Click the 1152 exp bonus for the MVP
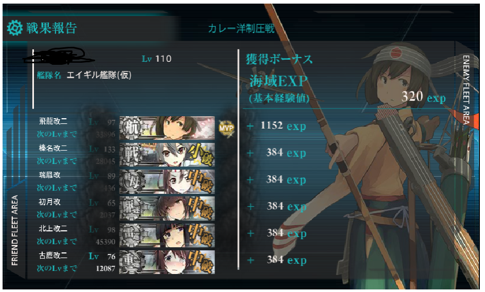The image size is (485, 292). (x=283, y=126)
